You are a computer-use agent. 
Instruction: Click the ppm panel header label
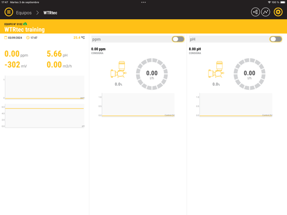pyautogui.click(x=97, y=39)
